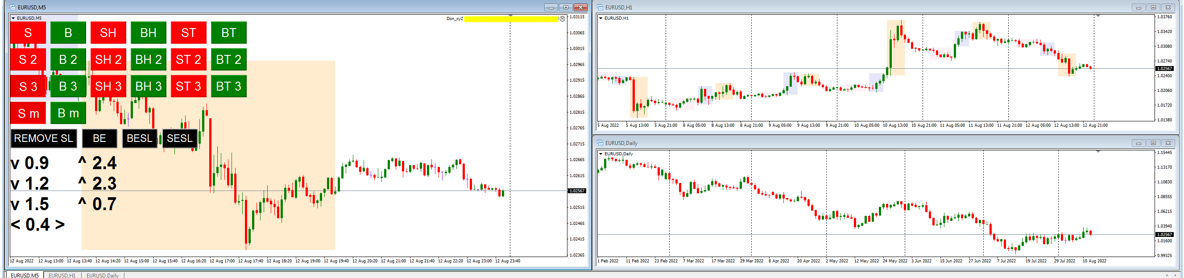Click the 1.02567 price tag on Daily chart
1184x278 pixels.
tap(1164, 235)
